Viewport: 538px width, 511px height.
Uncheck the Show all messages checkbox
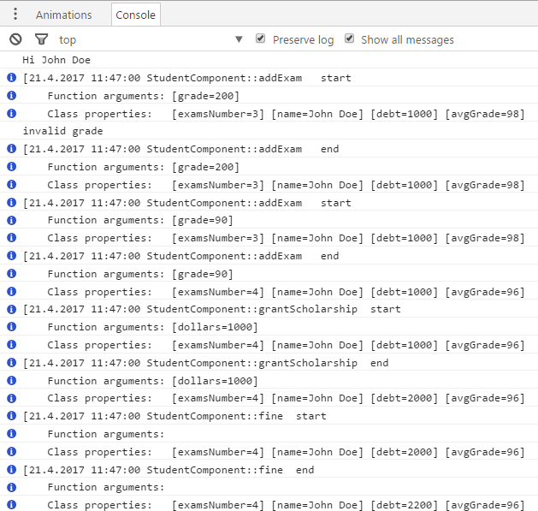coord(349,39)
